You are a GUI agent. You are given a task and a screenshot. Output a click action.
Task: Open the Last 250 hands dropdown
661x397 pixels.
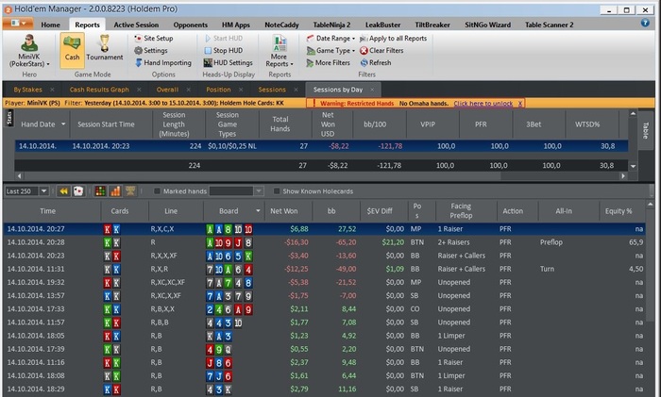pyautogui.click(x=43, y=191)
